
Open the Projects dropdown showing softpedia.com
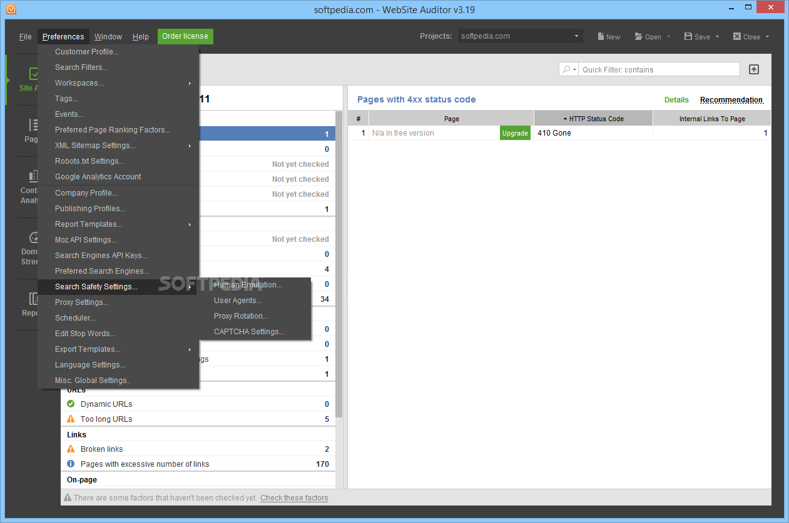pos(520,36)
